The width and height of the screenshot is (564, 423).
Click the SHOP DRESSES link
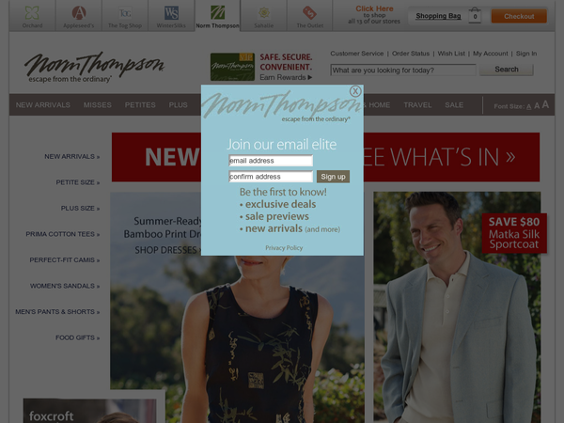pyautogui.click(x=167, y=250)
